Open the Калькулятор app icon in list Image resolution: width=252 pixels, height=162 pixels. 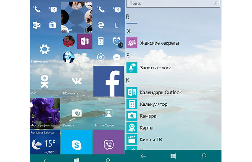click(132, 104)
